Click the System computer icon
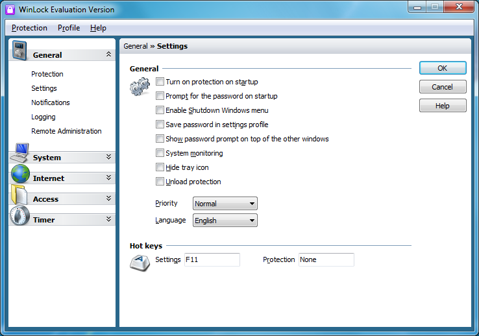This screenshot has height=336, width=479. 19,153
